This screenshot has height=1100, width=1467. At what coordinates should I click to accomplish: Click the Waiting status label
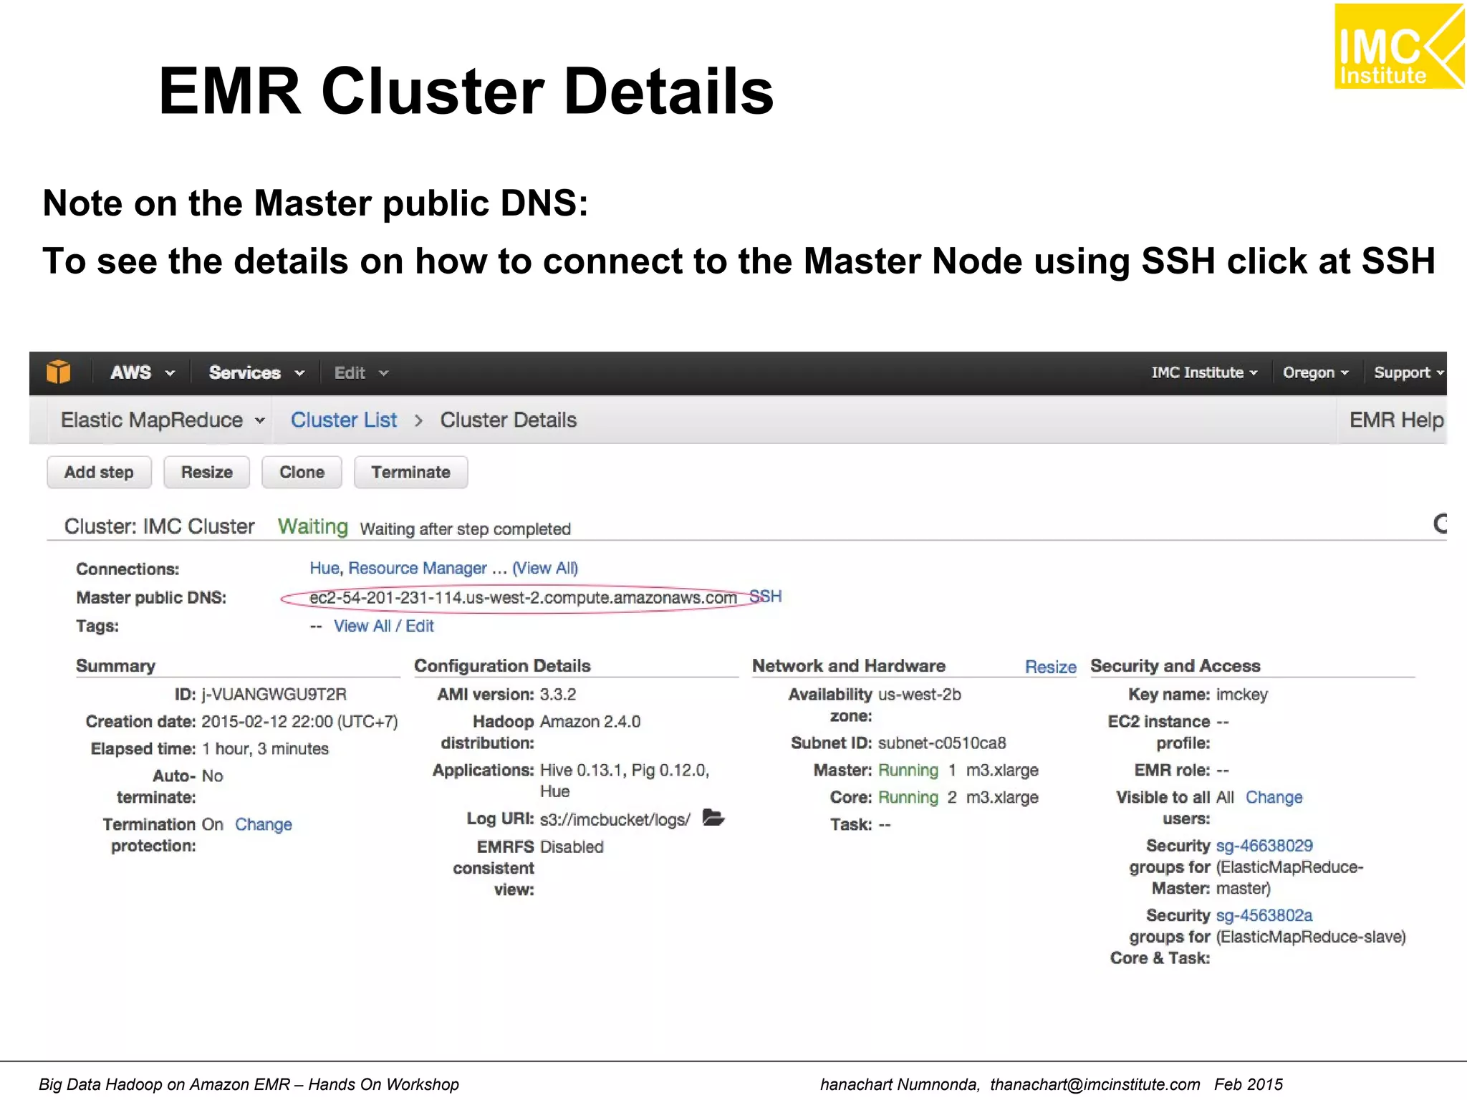tap(312, 526)
